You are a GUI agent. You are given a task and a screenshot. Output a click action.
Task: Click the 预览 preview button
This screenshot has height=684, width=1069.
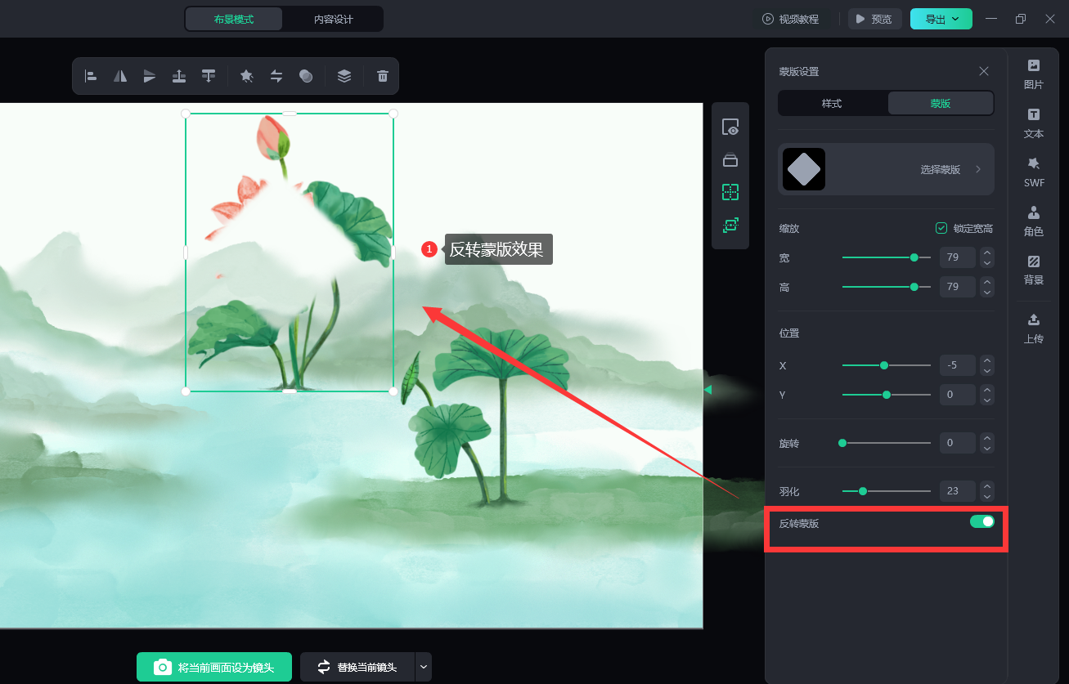tap(874, 19)
